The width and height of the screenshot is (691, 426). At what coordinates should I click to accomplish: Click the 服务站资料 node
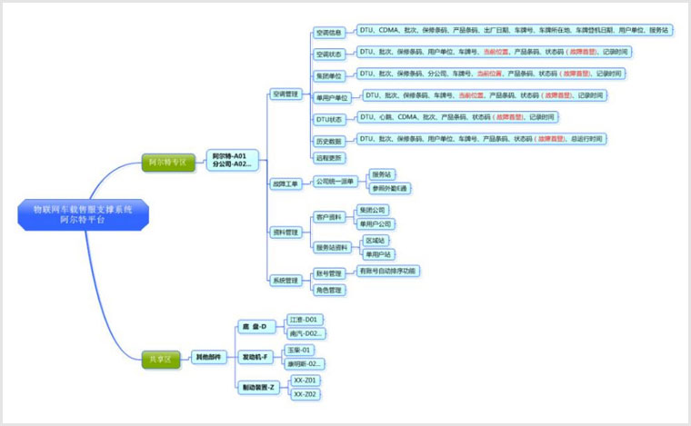(x=333, y=247)
